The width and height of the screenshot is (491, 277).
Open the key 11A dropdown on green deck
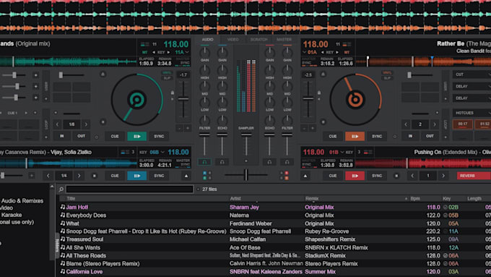(182, 52)
